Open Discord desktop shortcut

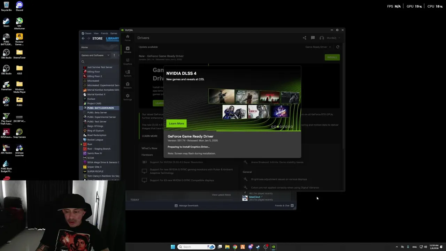19,7
